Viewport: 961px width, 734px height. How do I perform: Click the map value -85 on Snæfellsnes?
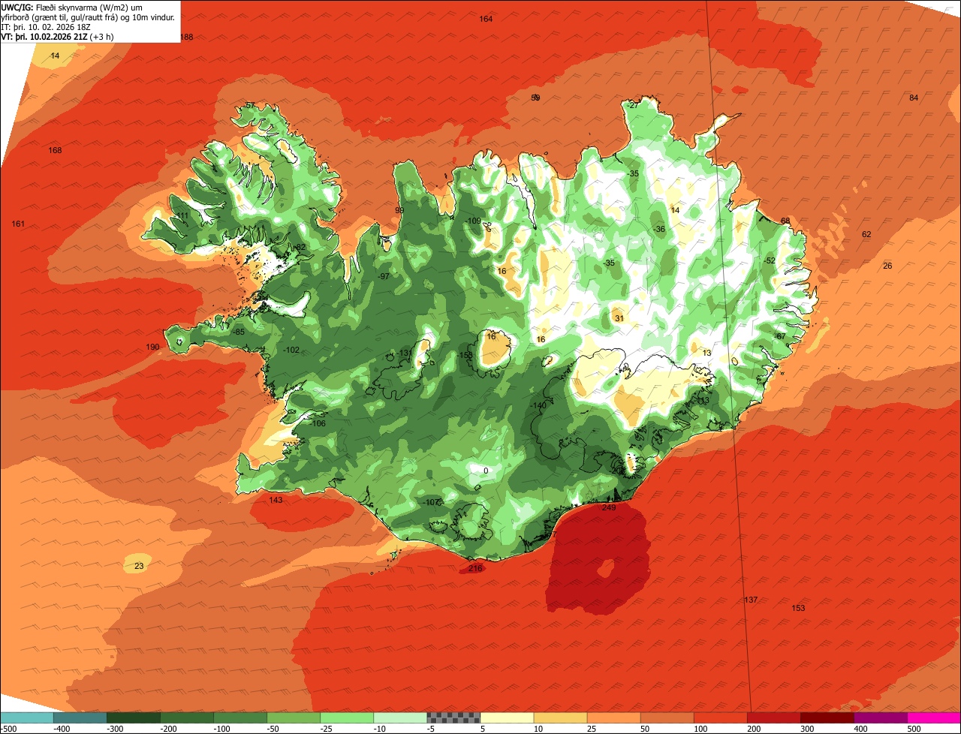pyautogui.click(x=239, y=332)
